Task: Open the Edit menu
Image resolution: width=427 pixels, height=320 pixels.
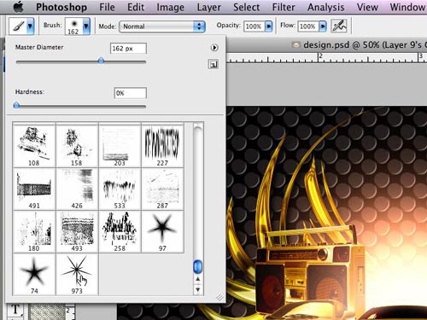Action: (x=136, y=7)
